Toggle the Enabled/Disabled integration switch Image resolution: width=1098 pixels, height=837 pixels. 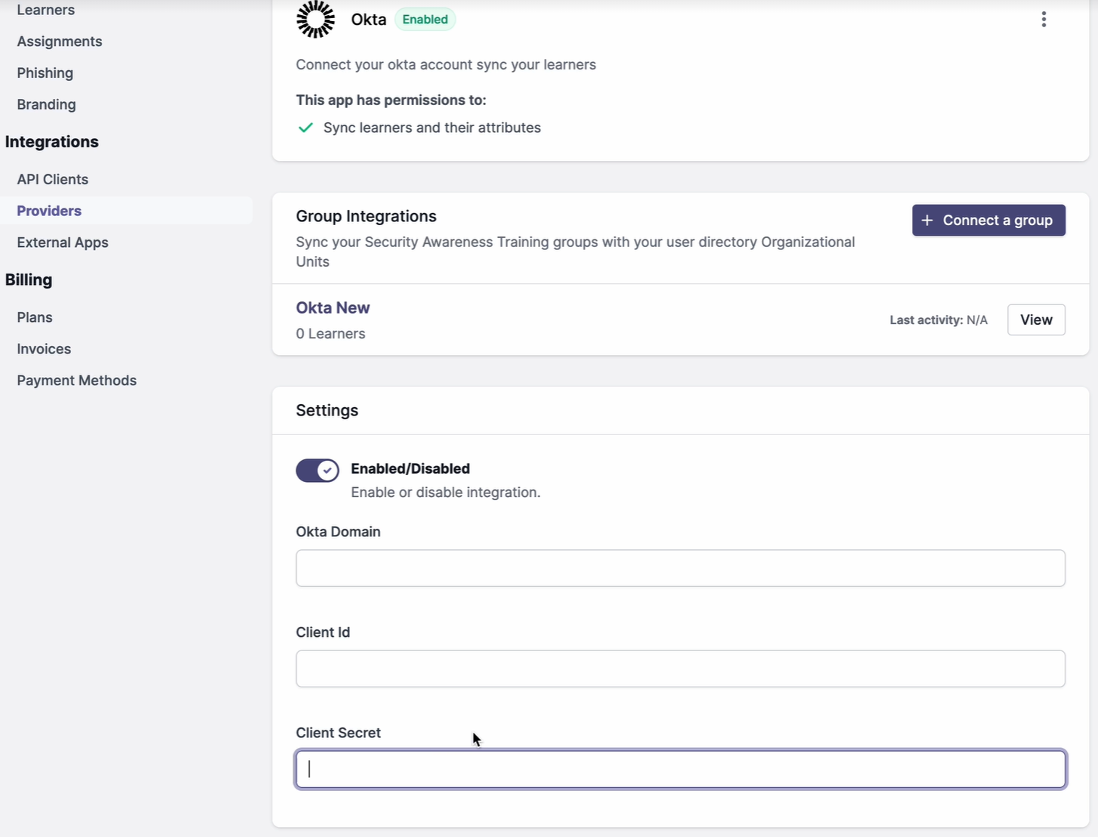(317, 471)
